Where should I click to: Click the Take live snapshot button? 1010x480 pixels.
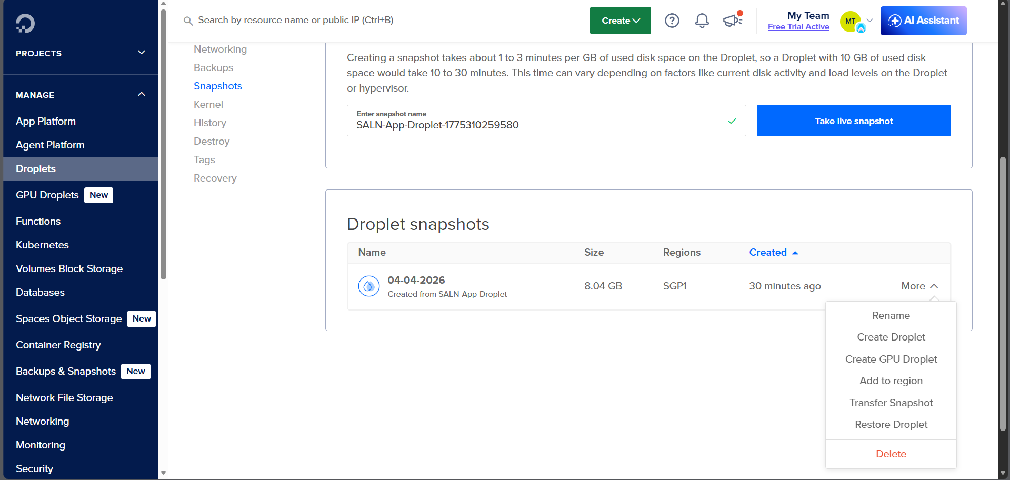(853, 121)
